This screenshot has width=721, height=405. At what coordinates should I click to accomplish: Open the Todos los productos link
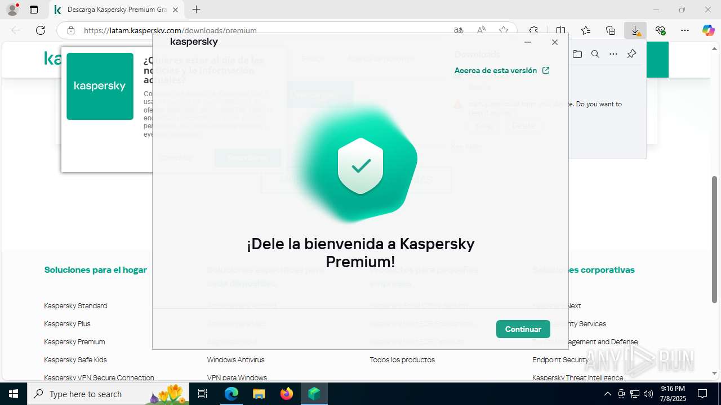pyautogui.click(x=402, y=360)
